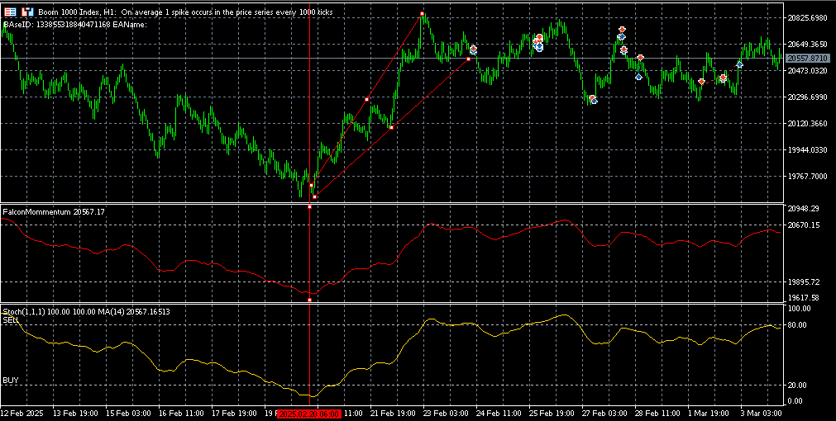
Task: Click the red 2025.02.20 06:00 date label
Action: (309, 414)
